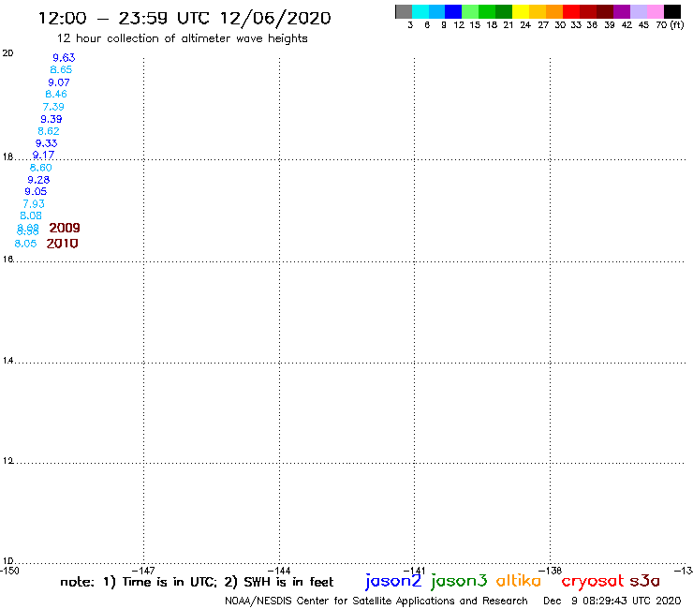The height and width of the screenshot is (609, 693).
Task: Pick the purple swatch in the color scale
Action: tap(622, 11)
